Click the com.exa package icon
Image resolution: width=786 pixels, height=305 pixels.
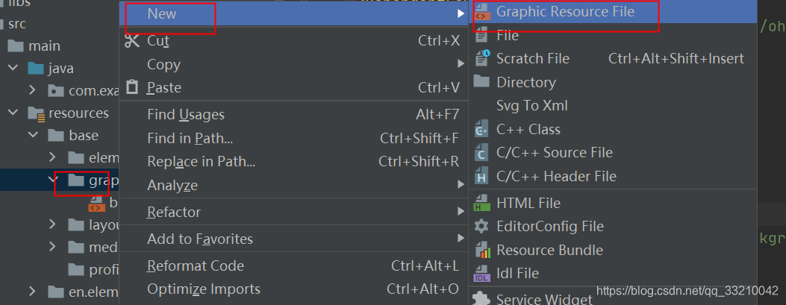[56, 91]
